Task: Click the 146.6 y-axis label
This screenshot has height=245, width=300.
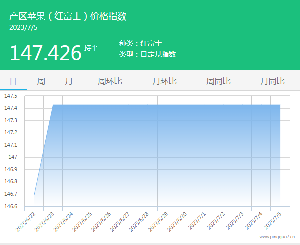Action: pyautogui.click(x=11, y=206)
